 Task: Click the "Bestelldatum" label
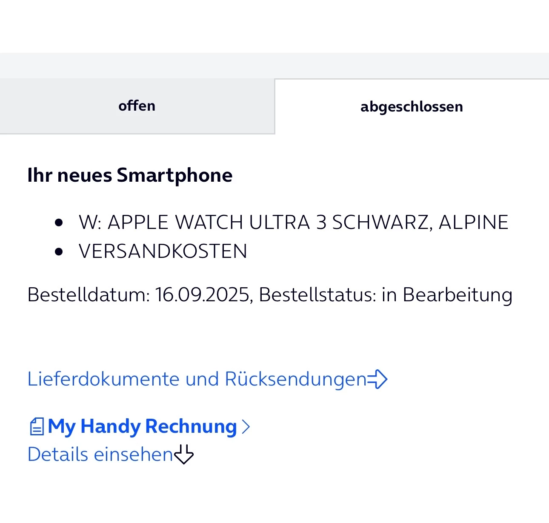[x=88, y=295]
